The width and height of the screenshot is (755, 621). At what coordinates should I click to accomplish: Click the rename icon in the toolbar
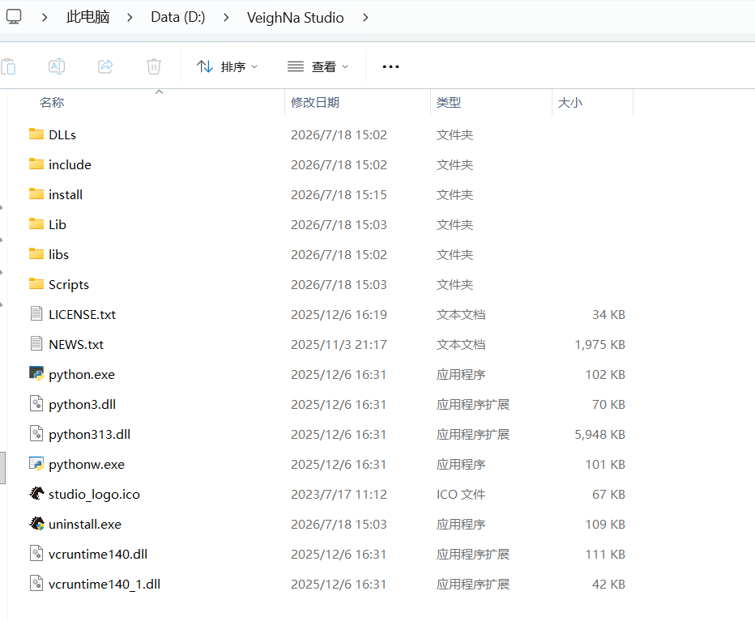click(57, 66)
